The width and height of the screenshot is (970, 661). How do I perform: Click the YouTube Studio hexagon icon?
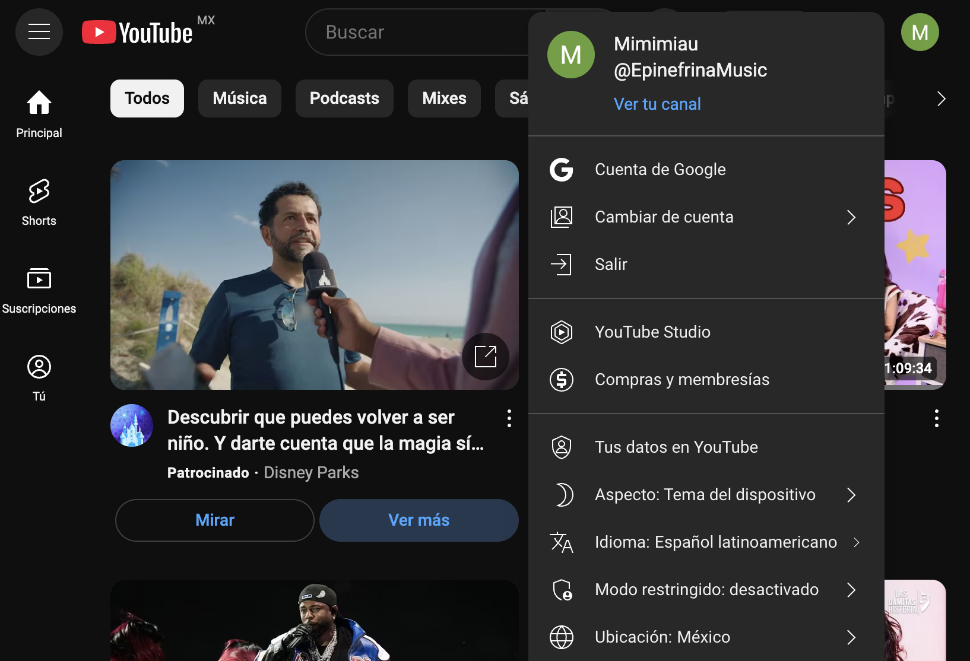click(562, 332)
